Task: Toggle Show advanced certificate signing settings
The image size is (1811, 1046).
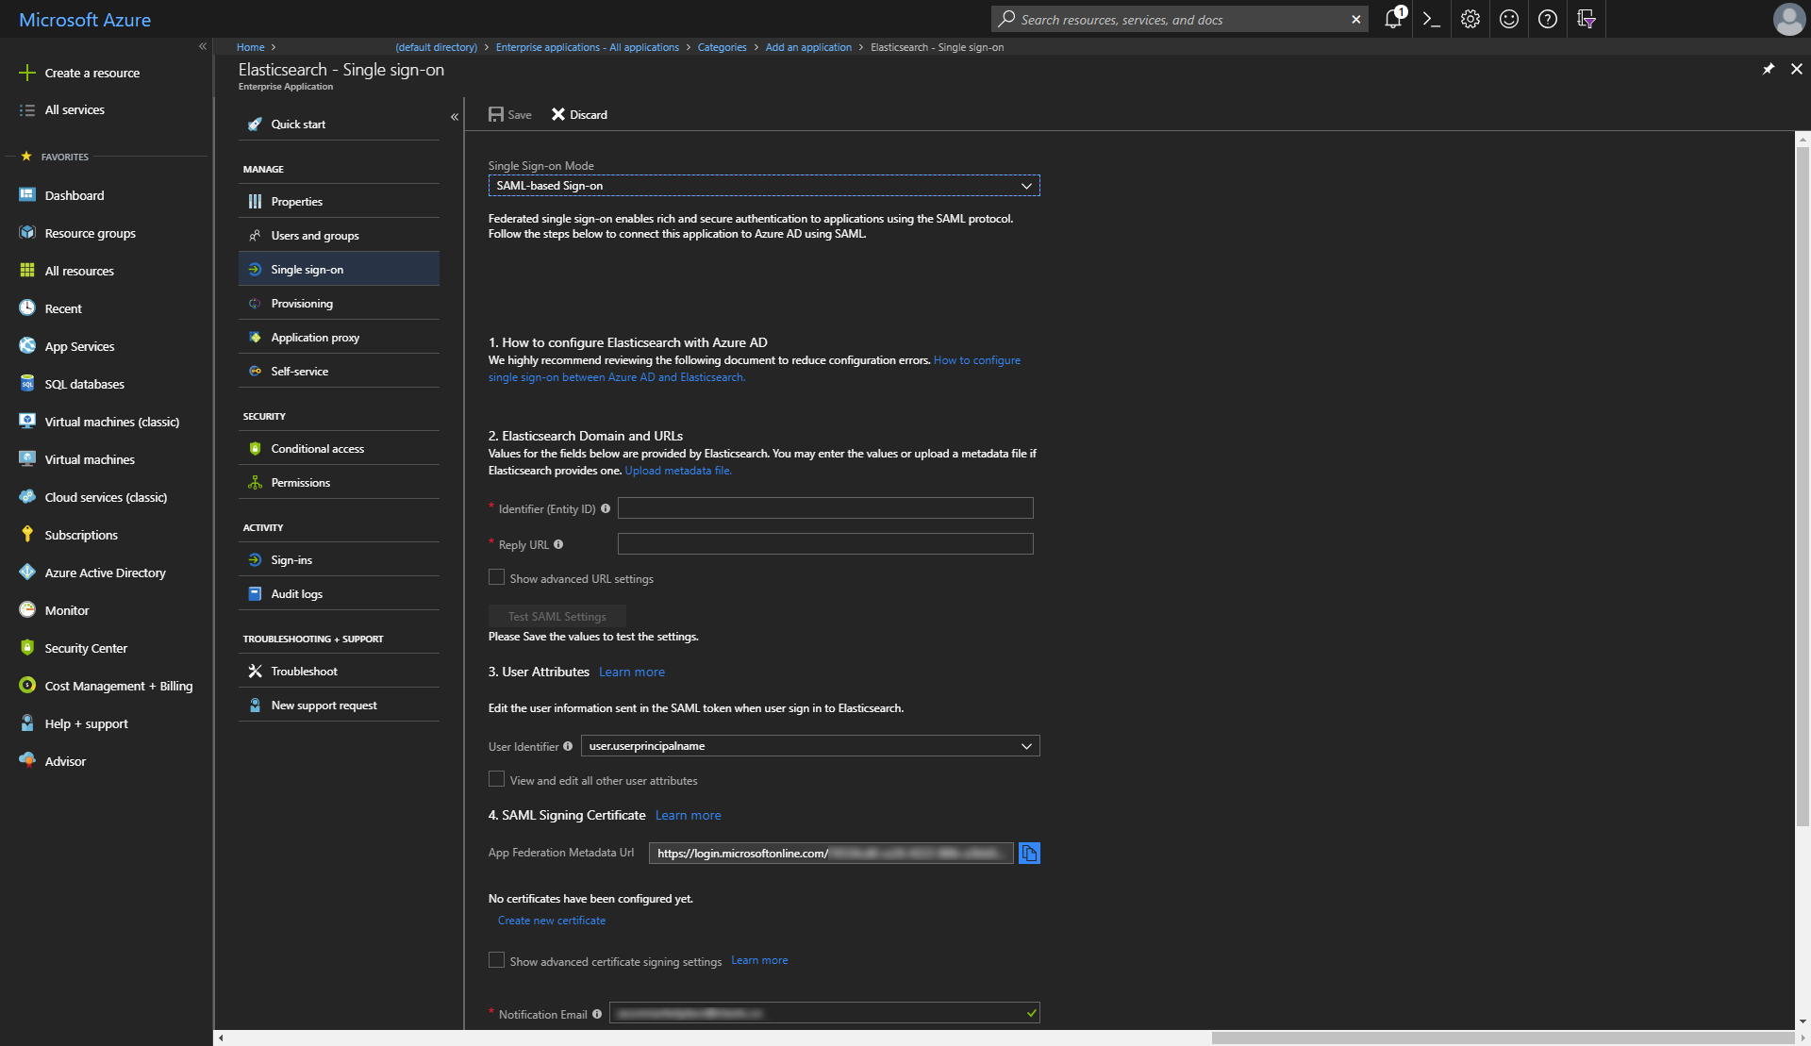Action: [x=495, y=960]
